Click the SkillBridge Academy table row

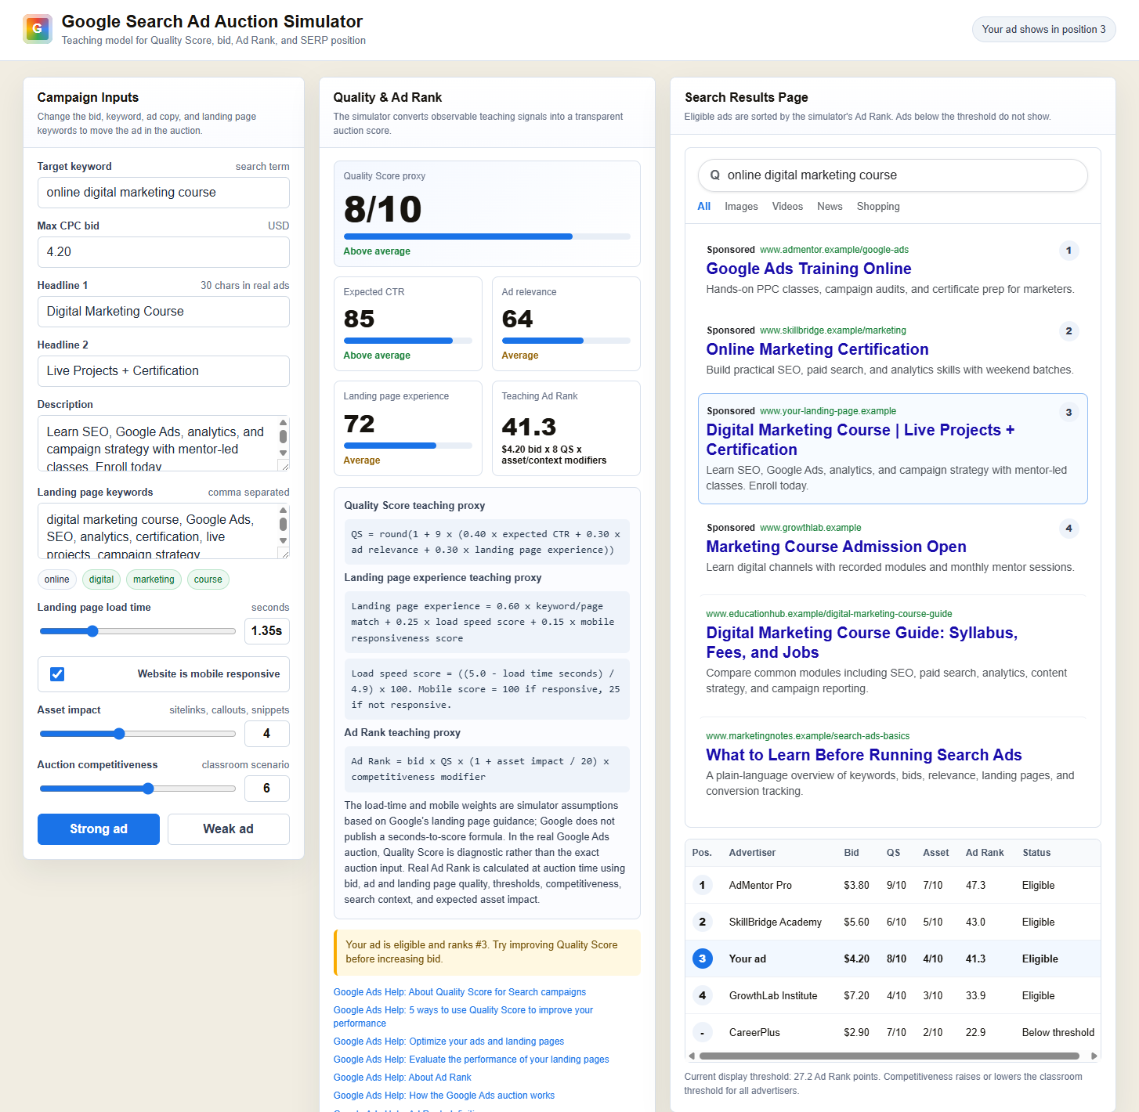(x=892, y=922)
